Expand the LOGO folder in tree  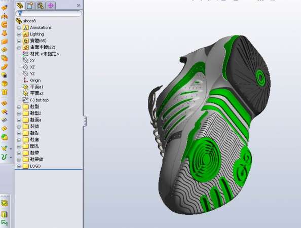(x=19, y=166)
